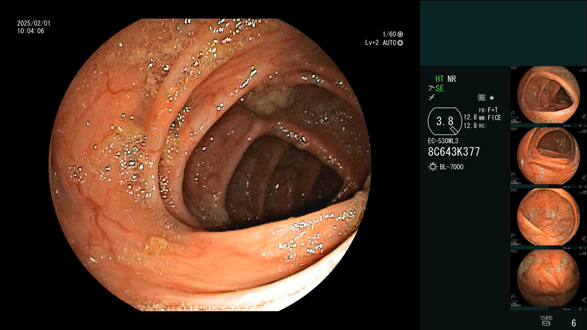This screenshot has width=587, height=330.
Task: Click the storage count 15456
Action: 546,318
